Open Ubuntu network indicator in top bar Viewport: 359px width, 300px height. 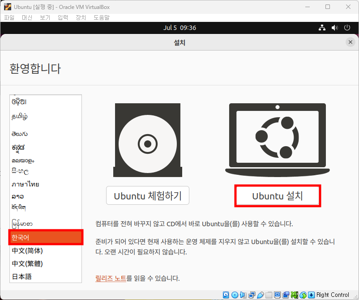322,28
